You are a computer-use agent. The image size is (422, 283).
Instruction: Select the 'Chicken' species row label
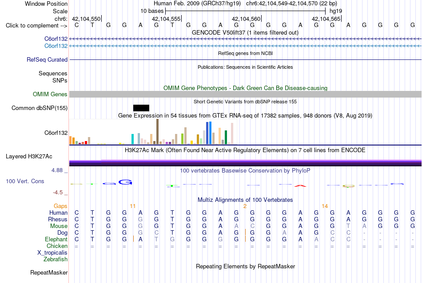click(57, 246)
